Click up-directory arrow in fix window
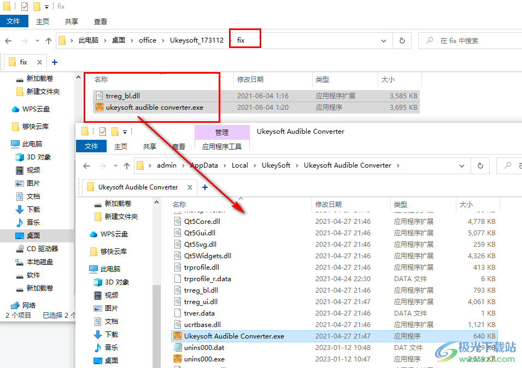This screenshot has width=522, height=368. pos(49,41)
